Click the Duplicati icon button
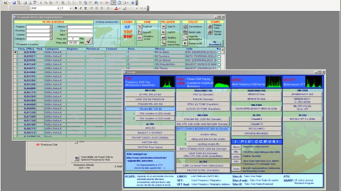341x191 pixels. pyautogui.click(x=140, y=27)
